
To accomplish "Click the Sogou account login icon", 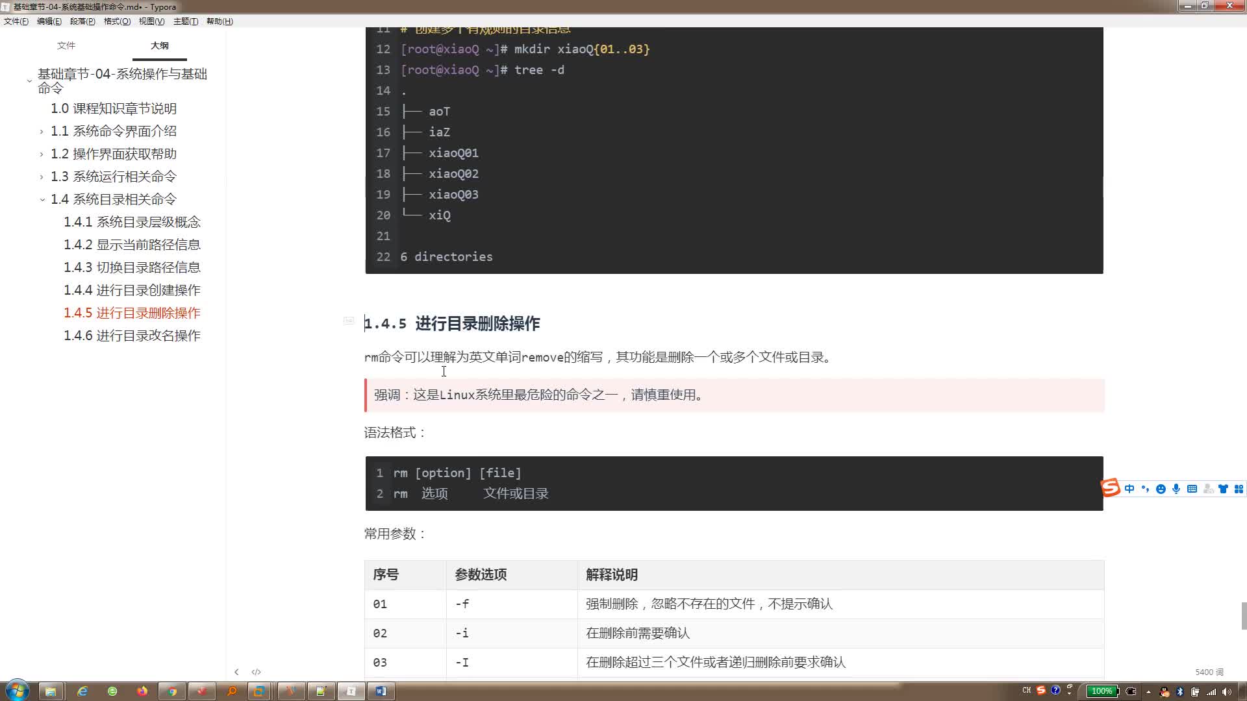I will (1208, 489).
